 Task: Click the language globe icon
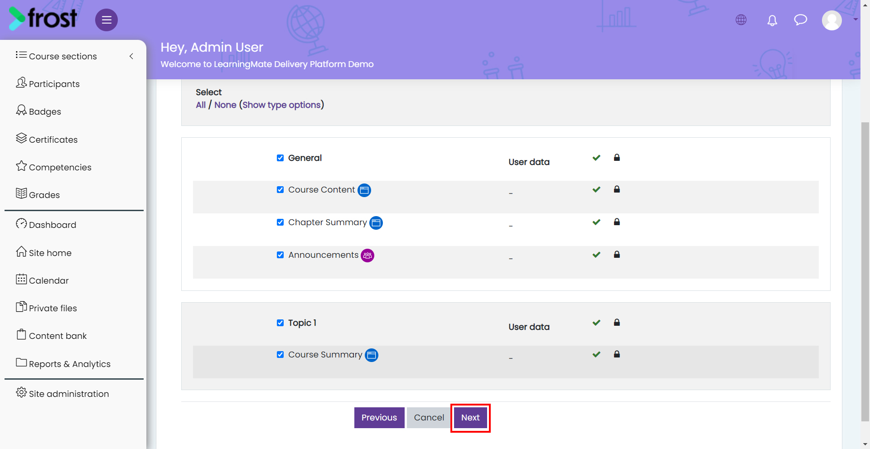741,20
